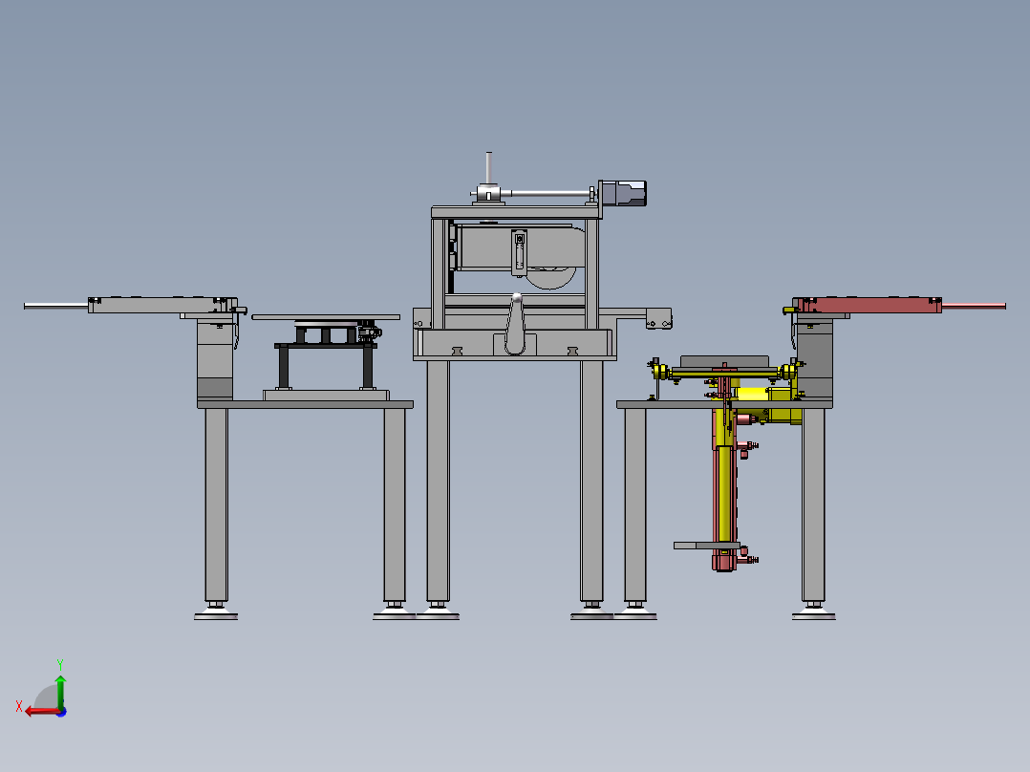1030x772 pixels.
Task: Select the round cutting wheel in center machine
Action: coord(550,277)
